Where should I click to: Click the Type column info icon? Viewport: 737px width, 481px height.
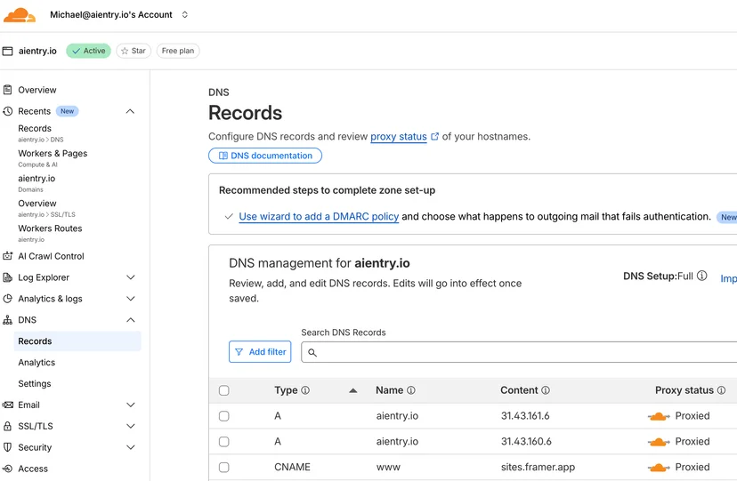click(305, 390)
